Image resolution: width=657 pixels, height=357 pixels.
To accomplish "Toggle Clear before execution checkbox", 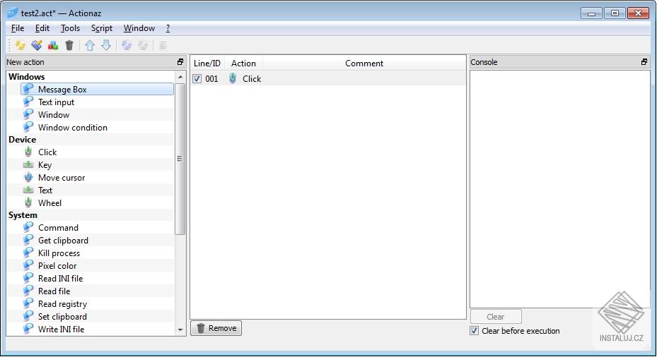I will tap(474, 331).
